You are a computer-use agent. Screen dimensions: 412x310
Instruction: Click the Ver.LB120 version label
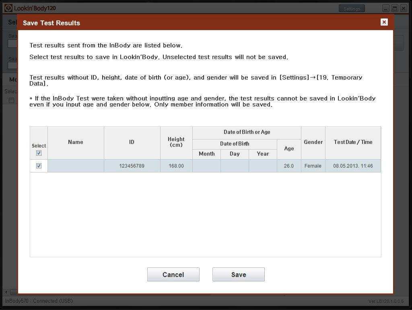point(386,301)
